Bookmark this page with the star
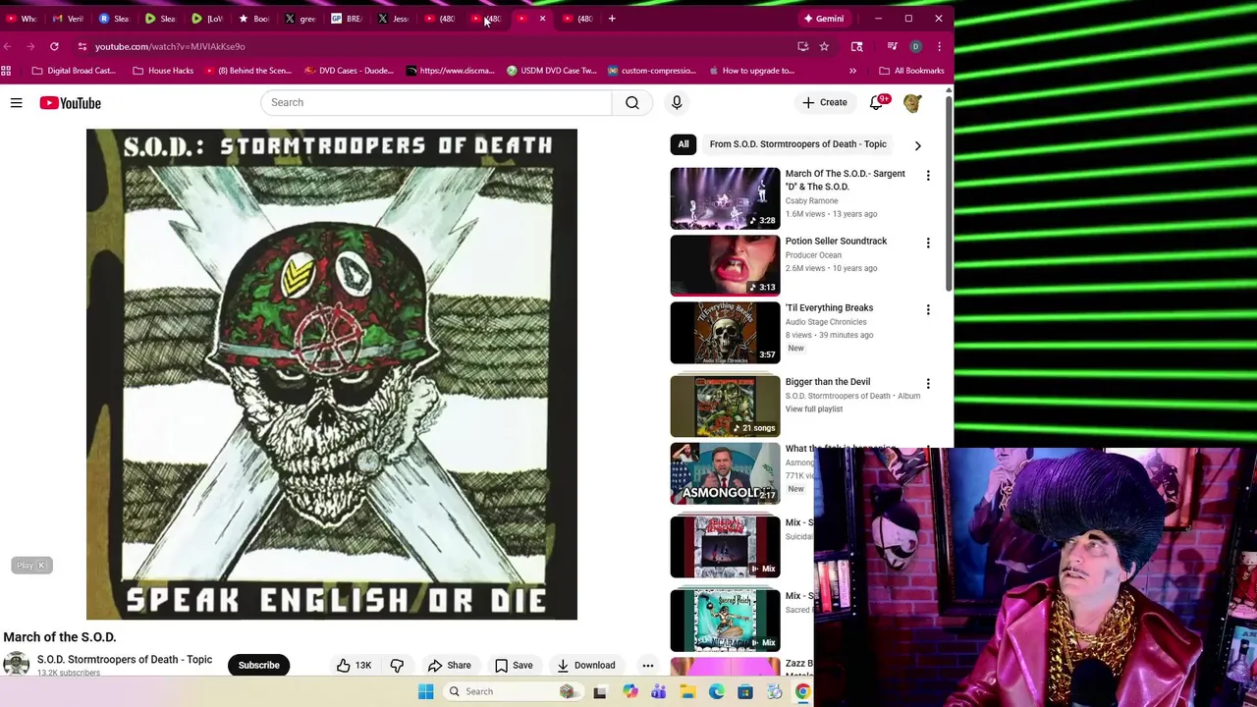1257x707 pixels. tap(824, 46)
